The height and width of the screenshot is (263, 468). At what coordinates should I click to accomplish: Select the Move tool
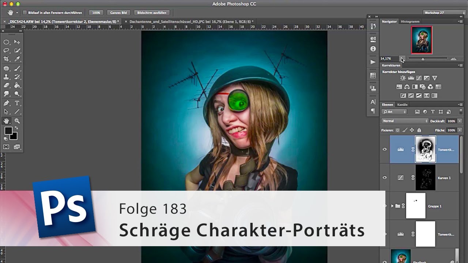pos(17,42)
